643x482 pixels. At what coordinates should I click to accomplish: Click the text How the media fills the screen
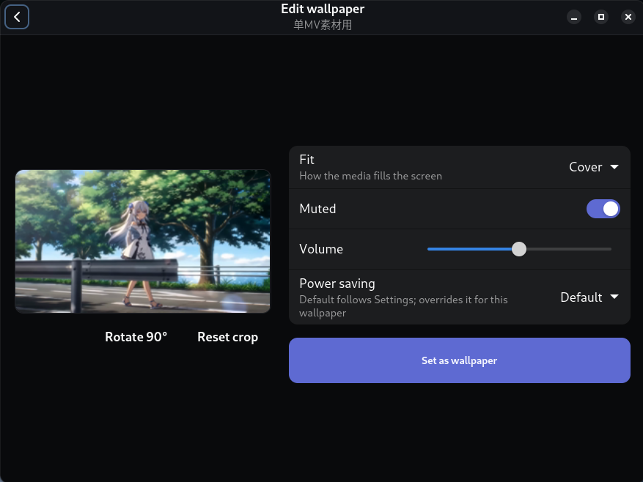tap(371, 176)
